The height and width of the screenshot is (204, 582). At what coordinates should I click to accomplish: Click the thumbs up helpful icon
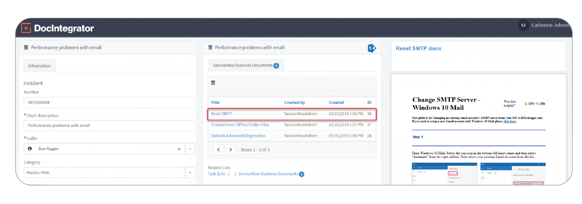tap(526, 104)
